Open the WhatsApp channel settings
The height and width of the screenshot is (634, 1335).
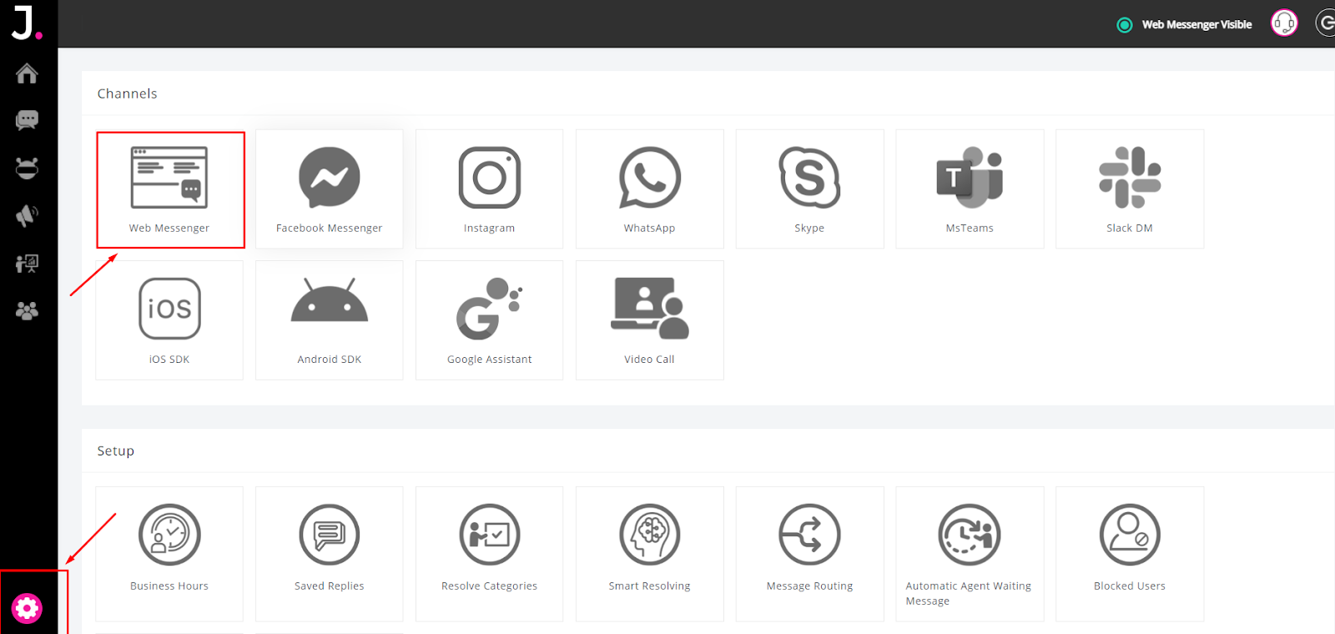tap(650, 189)
